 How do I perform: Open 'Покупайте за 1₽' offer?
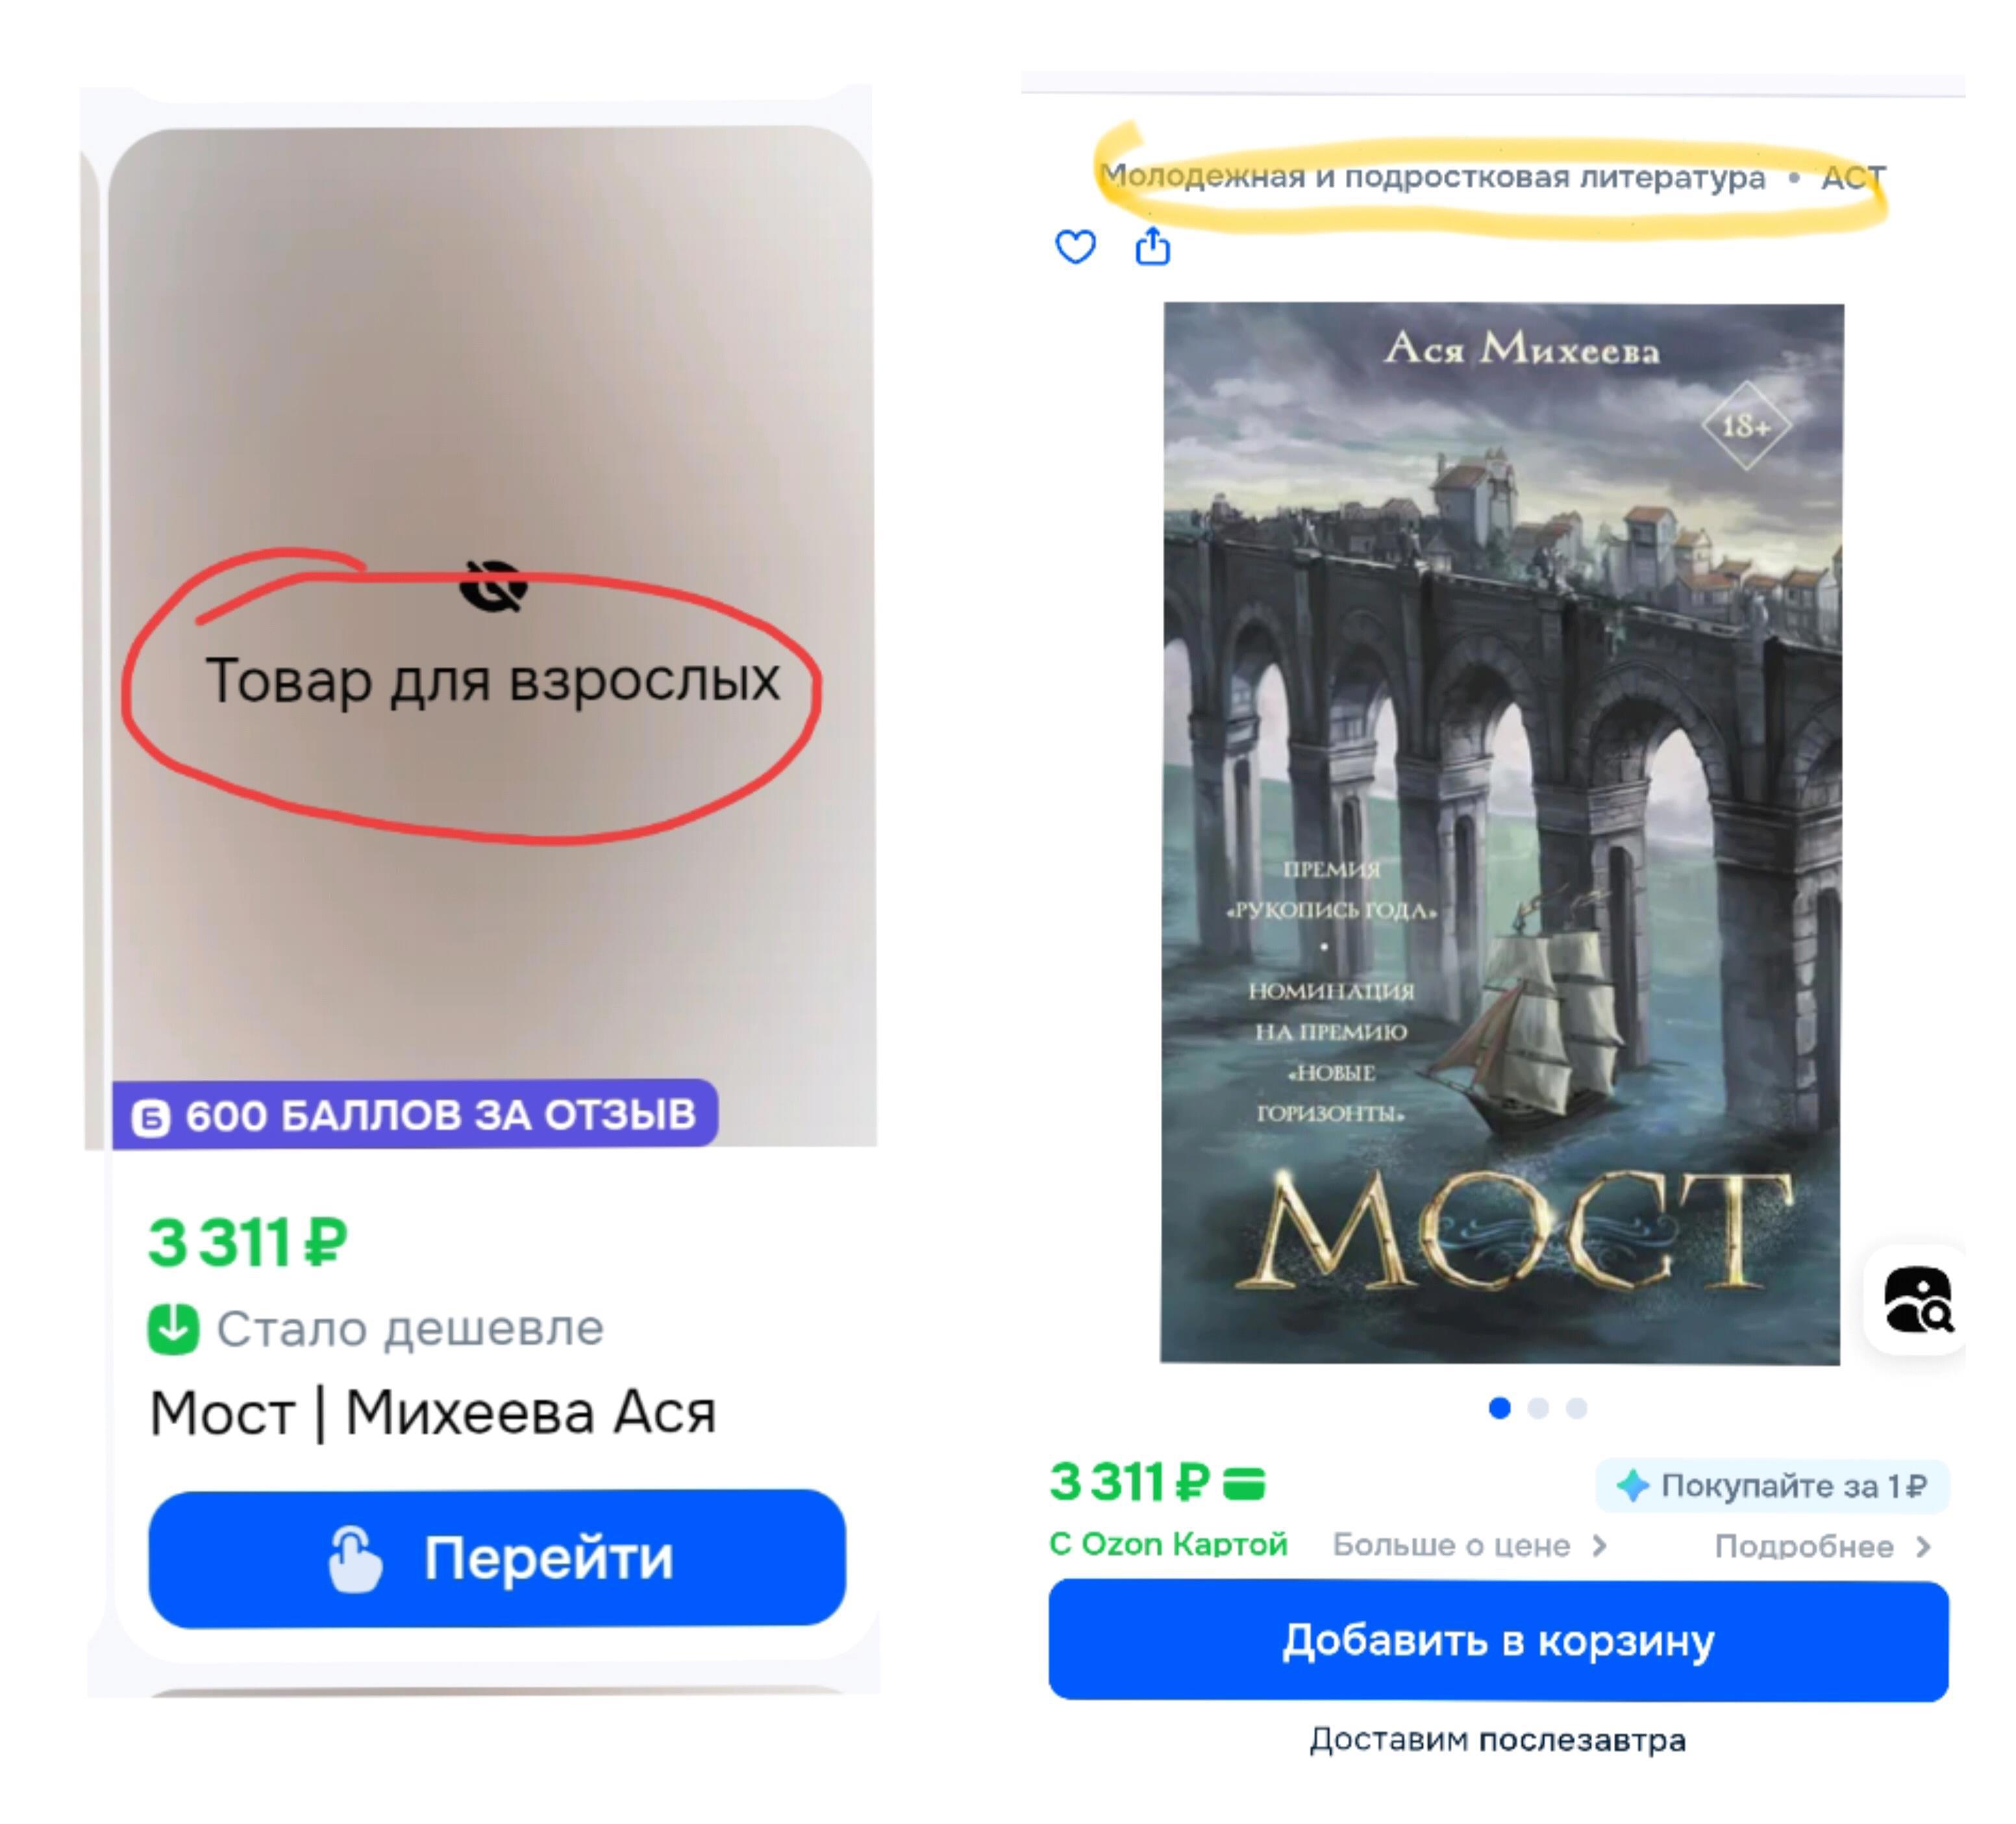[1771, 1486]
